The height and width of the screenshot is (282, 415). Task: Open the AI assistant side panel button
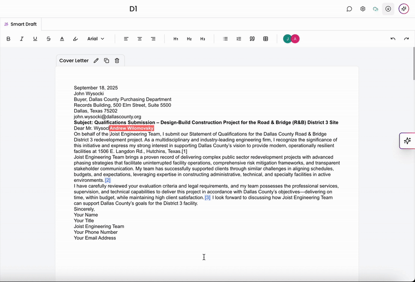[407, 140]
